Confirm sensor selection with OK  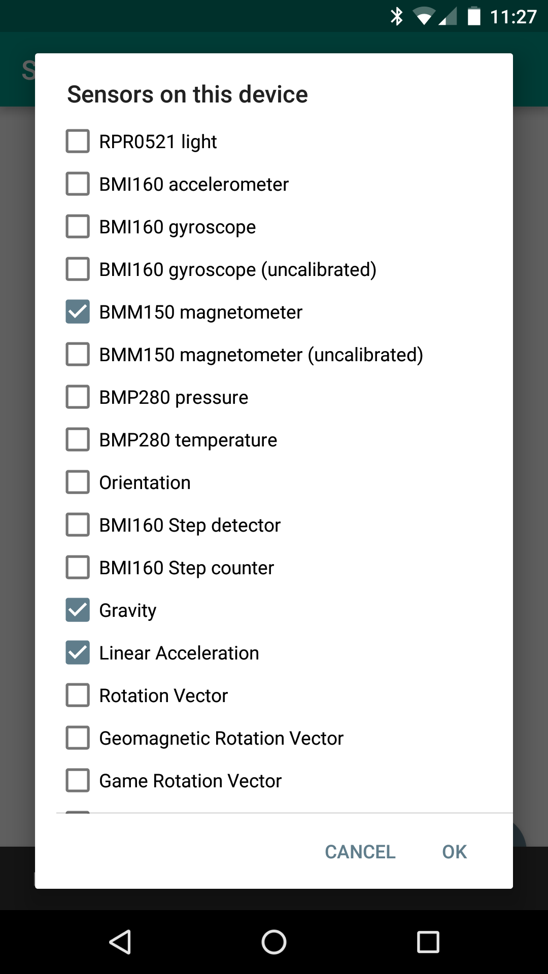pos(454,852)
